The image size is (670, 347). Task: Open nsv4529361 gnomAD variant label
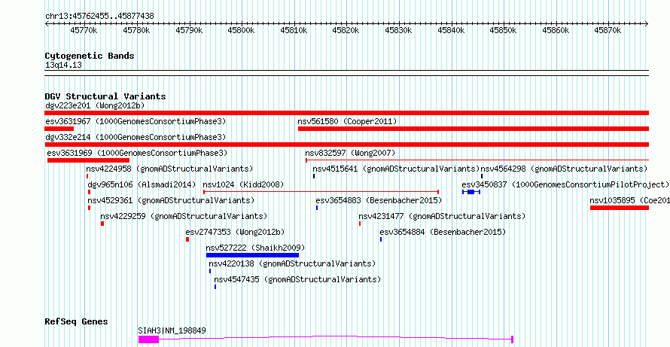pyautogui.click(x=172, y=200)
